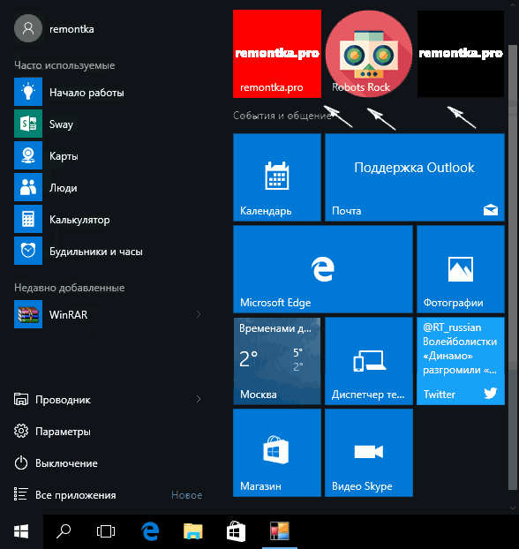Expand Проводник submenu arrow
This screenshot has height=549, width=519.
[x=199, y=399]
